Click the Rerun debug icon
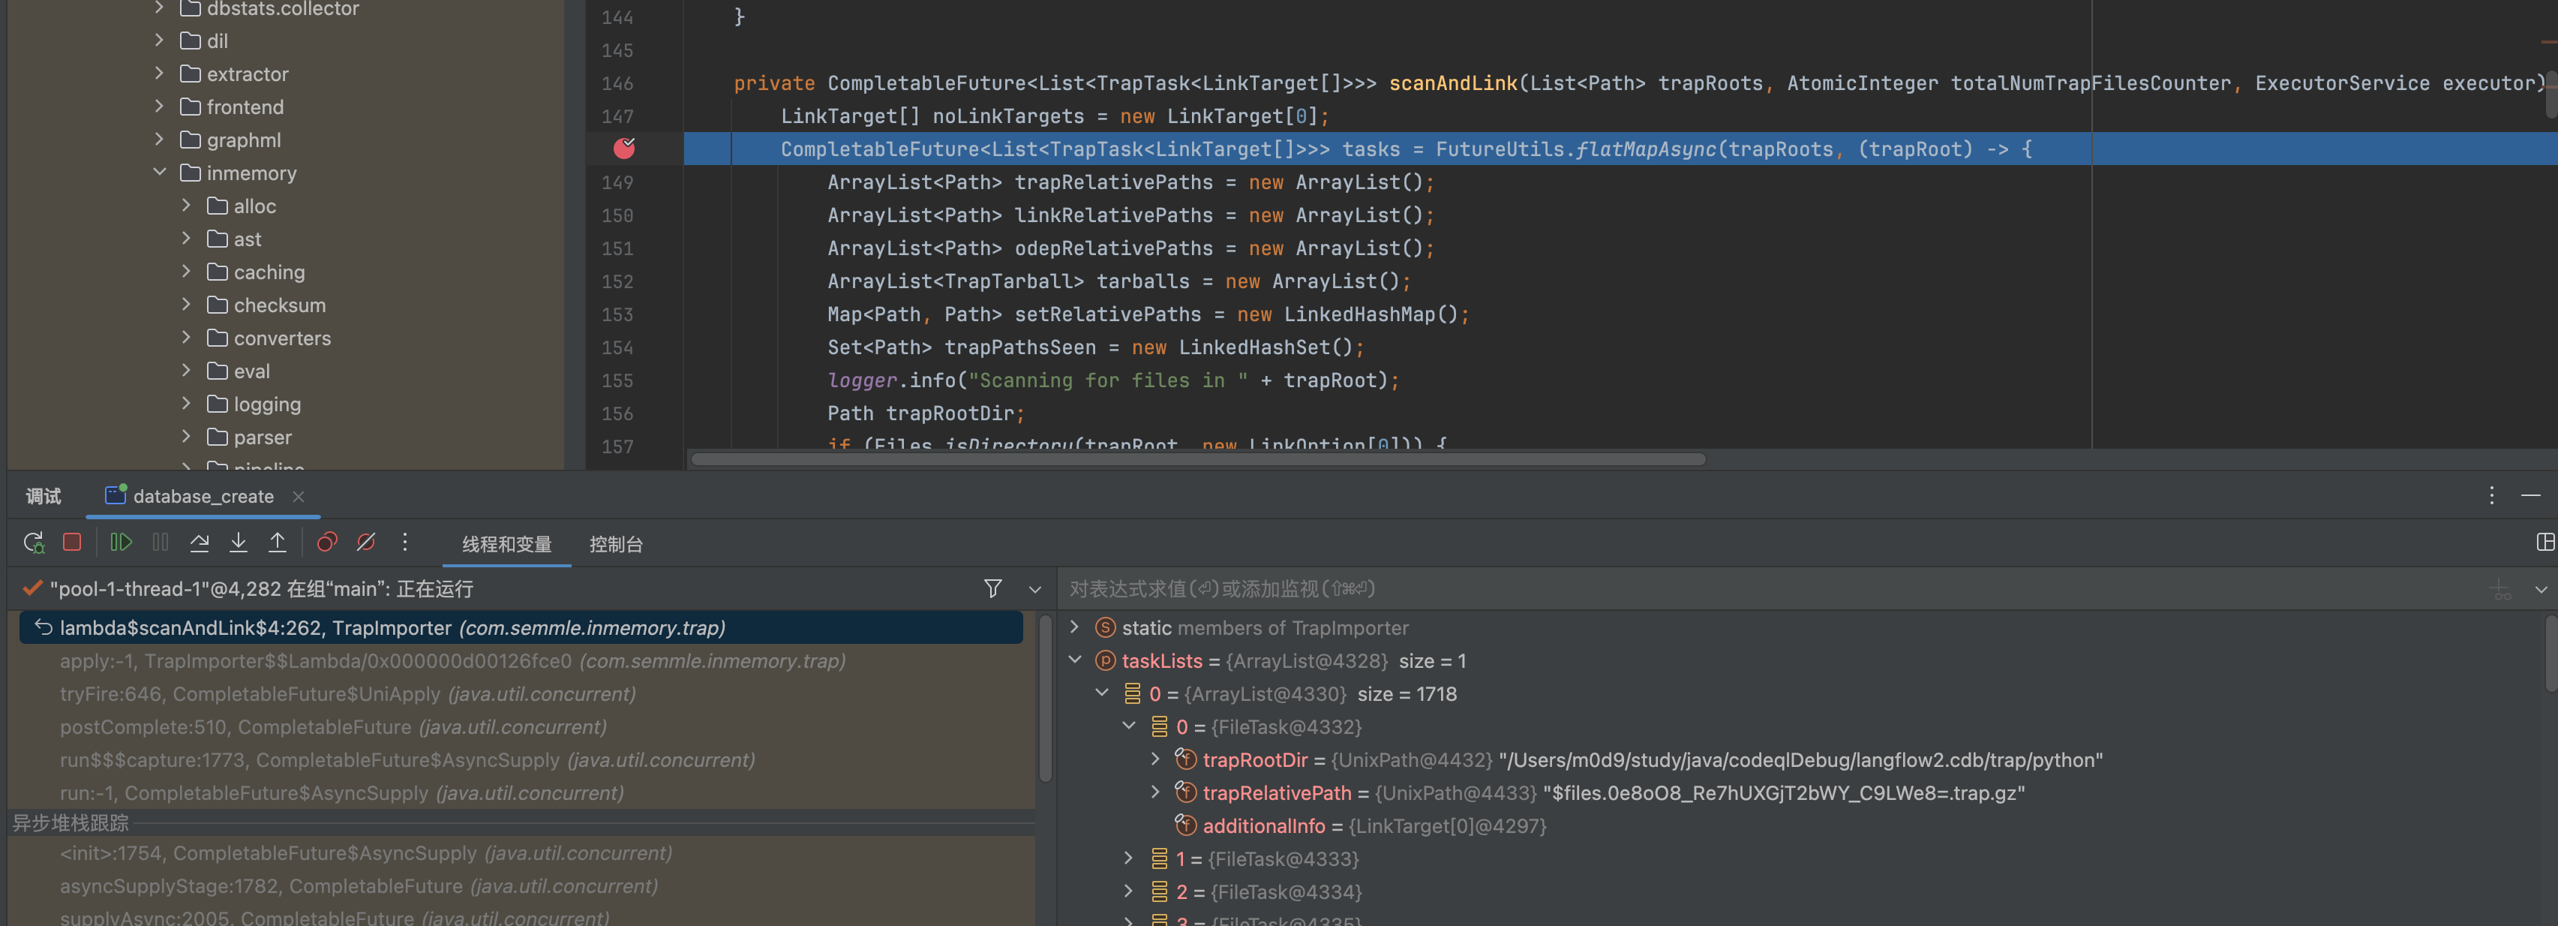The image size is (2558, 926). coord(34,543)
